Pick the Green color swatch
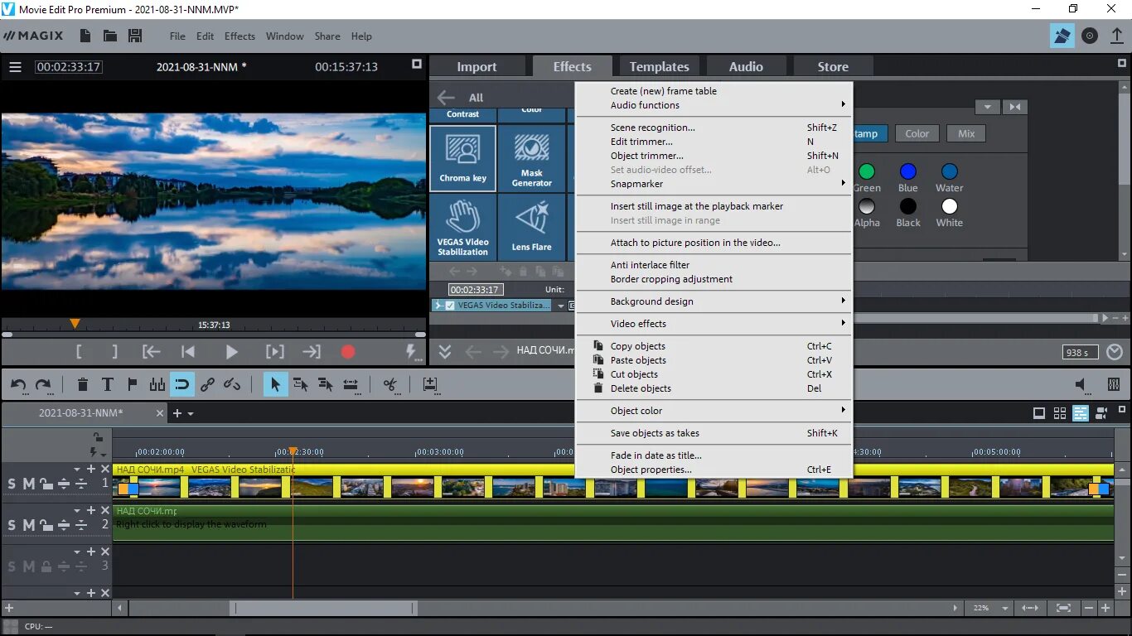This screenshot has width=1132, height=636. pyautogui.click(x=867, y=171)
